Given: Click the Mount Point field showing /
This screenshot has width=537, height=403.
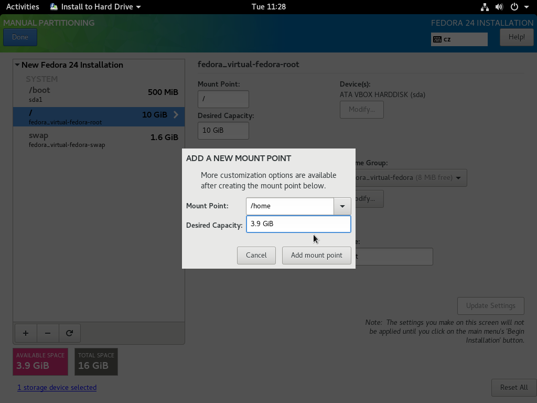Looking at the screenshot, I should [x=223, y=99].
